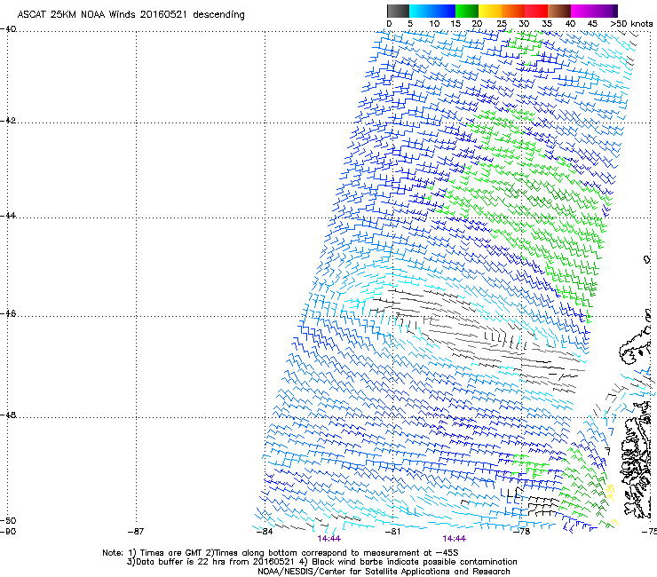
Task: Click the legend tick label '10'
Action: [x=434, y=23]
